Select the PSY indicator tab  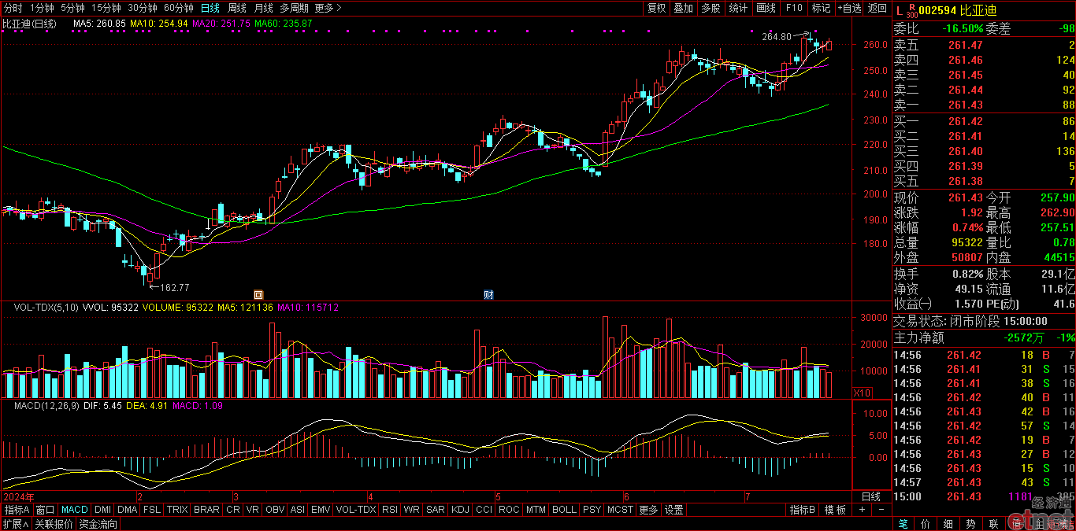coord(592,510)
